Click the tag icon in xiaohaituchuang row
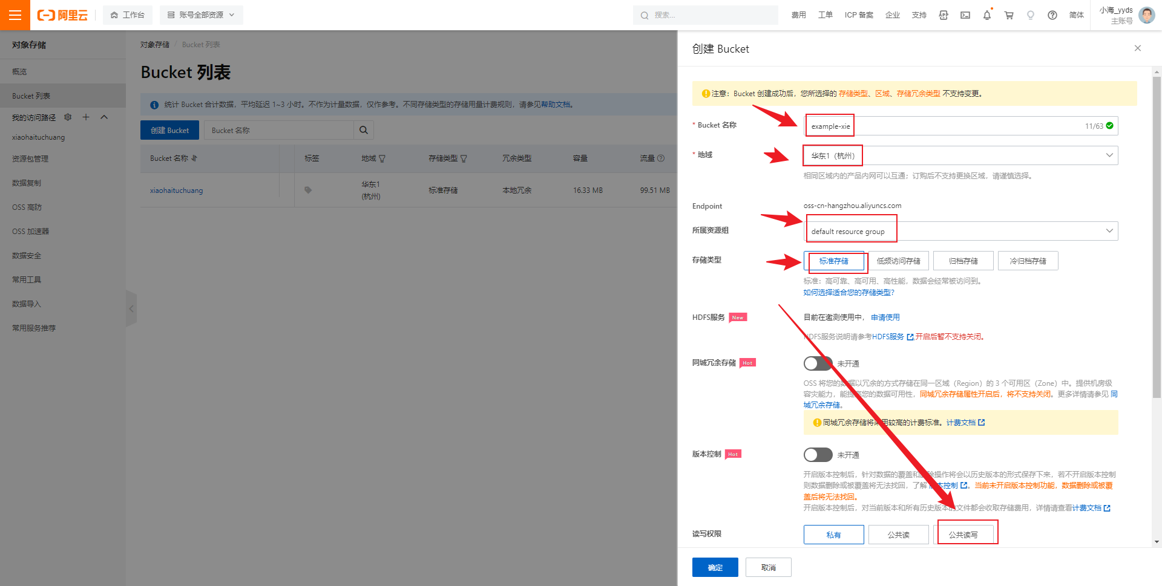This screenshot has width=1162, height=586. [x=308, y=190]
